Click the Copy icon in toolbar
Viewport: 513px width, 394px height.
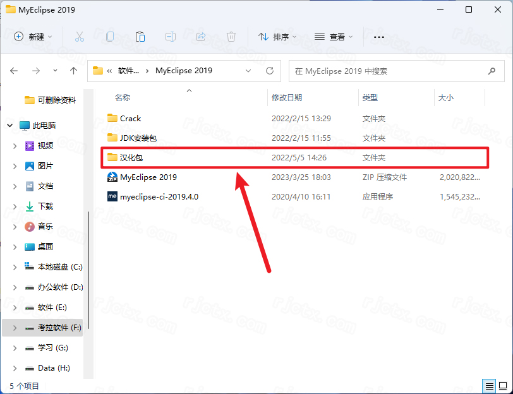point(110,37)
